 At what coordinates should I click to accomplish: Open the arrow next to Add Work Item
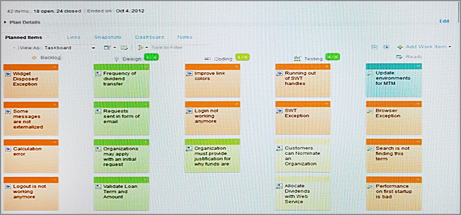[450, 47]
